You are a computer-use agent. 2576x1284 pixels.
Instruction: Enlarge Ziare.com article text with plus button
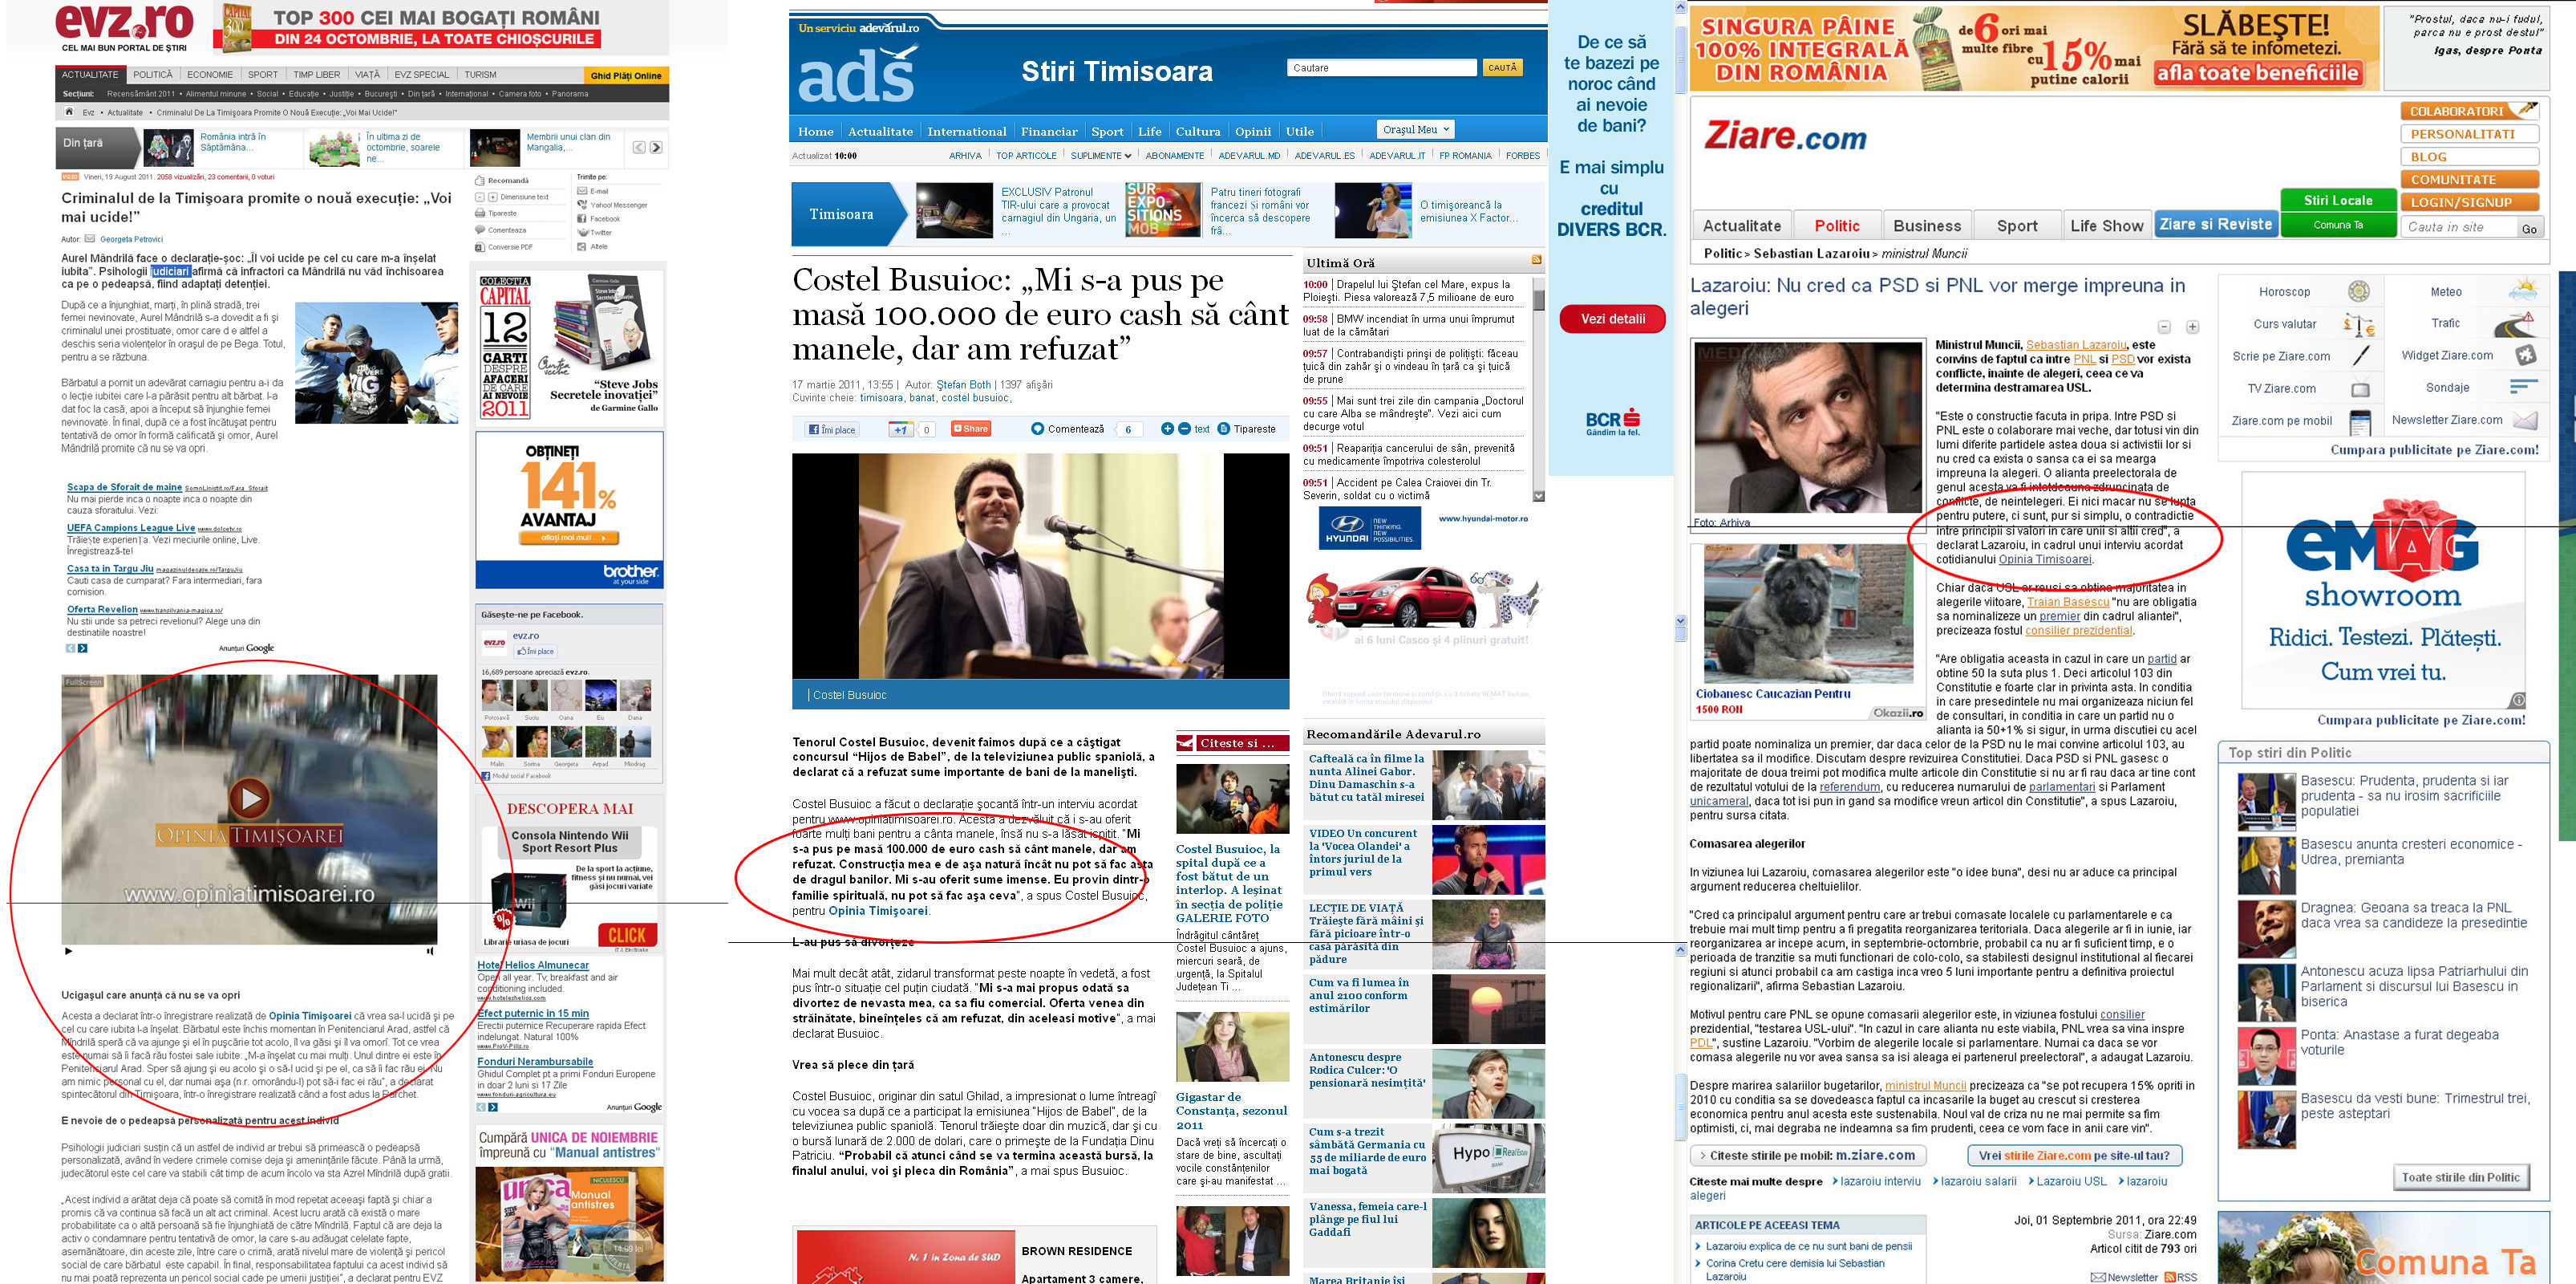2192,327
